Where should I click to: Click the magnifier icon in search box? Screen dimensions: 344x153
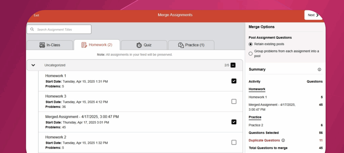click(x=32, y=29)
